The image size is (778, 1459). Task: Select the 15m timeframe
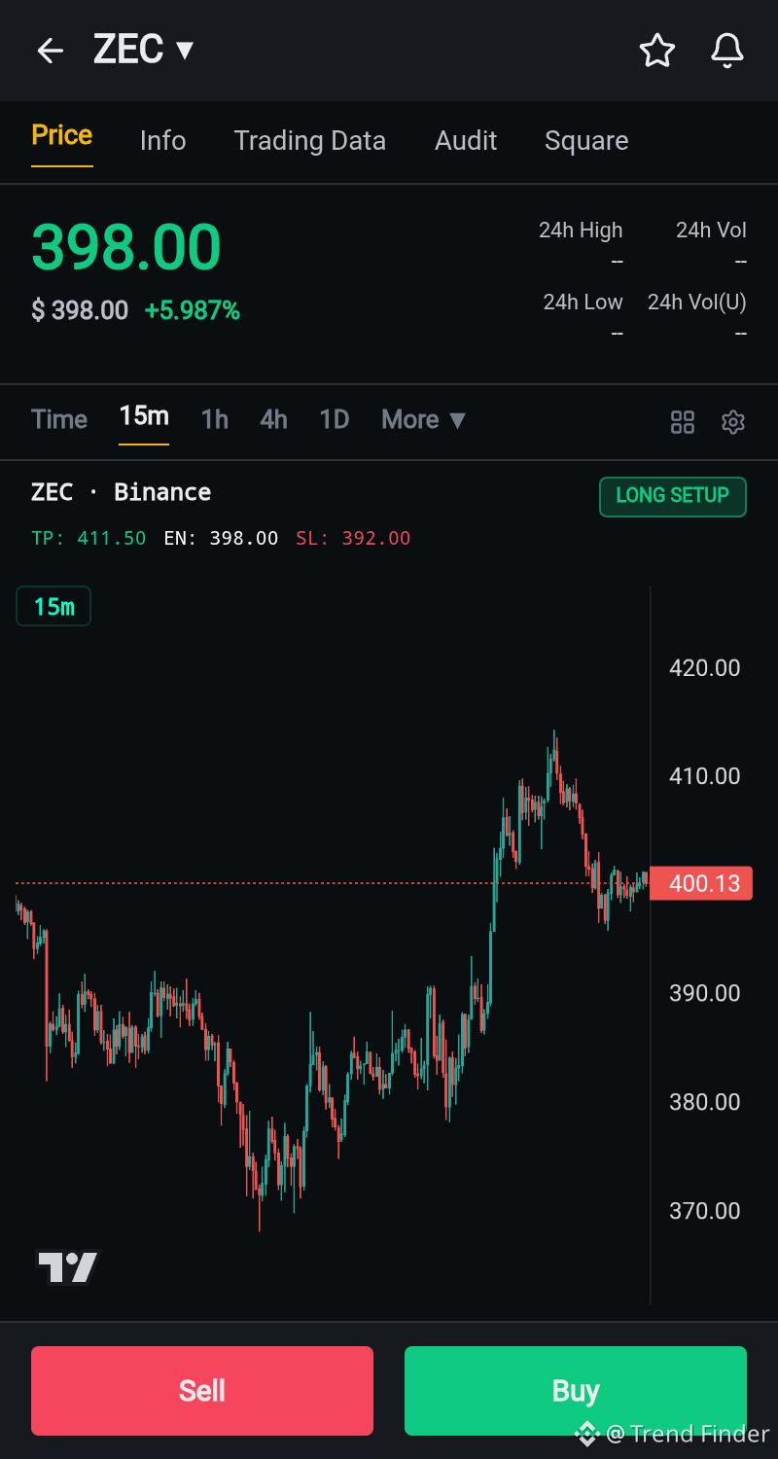pyautogui.click(x=144, y=416)
